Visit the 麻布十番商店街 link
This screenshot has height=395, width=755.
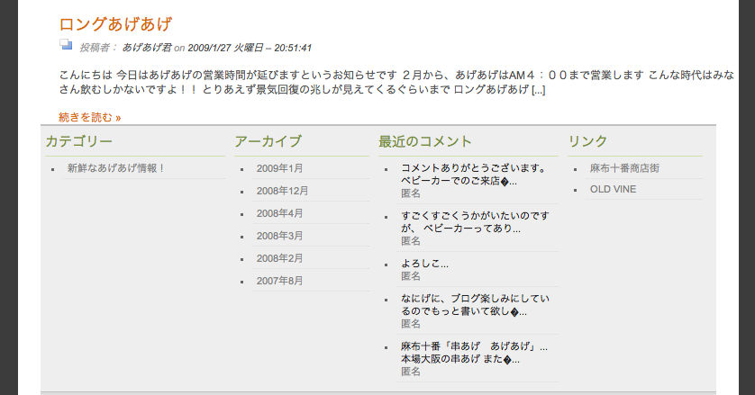pos(624,168)
